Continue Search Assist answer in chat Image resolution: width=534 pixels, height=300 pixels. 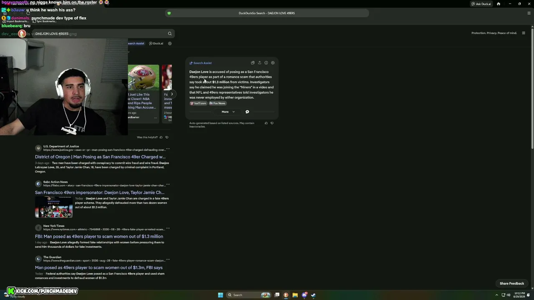pos(247,112)
